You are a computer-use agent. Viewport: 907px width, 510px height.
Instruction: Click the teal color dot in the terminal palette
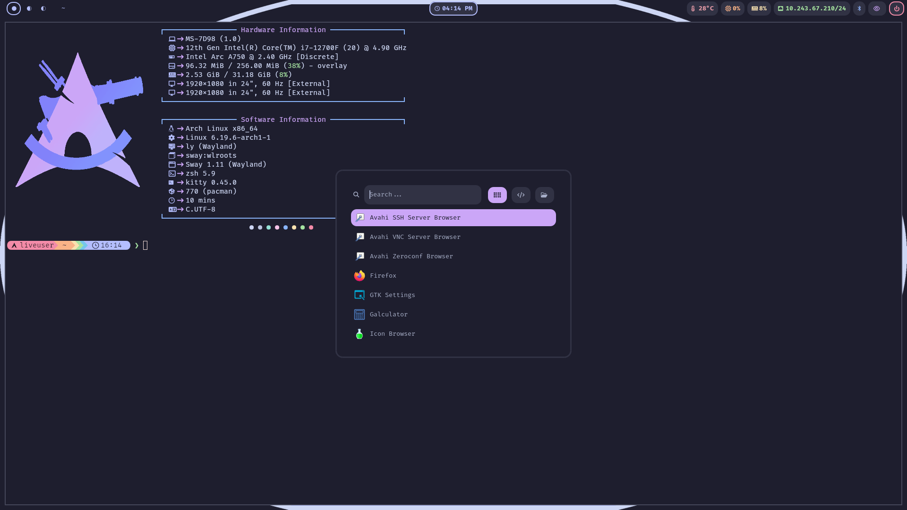(269, 228)
